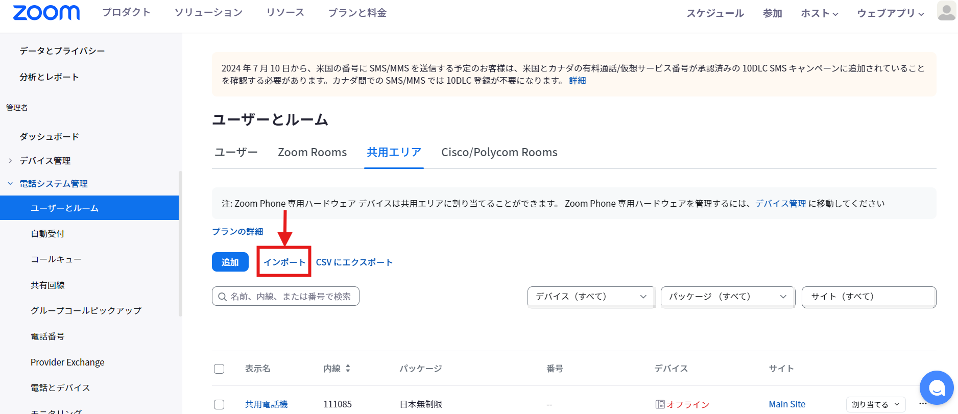958x414 pixels.
Task: Open the 詳細 link in the banner
Action: (x=578, y=81)
